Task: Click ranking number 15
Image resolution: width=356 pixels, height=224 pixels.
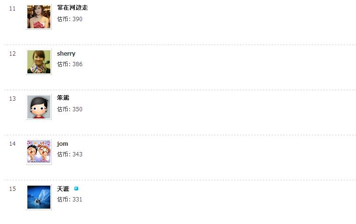Action: 12,189
